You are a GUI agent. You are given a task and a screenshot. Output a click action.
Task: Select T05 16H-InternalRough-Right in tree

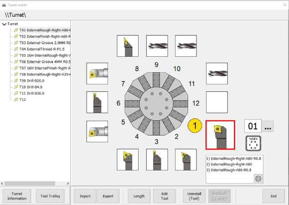tap(45, 55)
